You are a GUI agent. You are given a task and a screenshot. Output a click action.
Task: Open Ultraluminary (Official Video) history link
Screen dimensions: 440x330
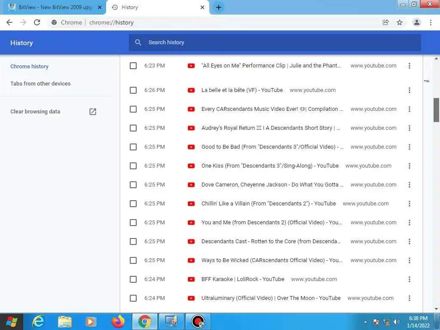[x=271, y=298]
